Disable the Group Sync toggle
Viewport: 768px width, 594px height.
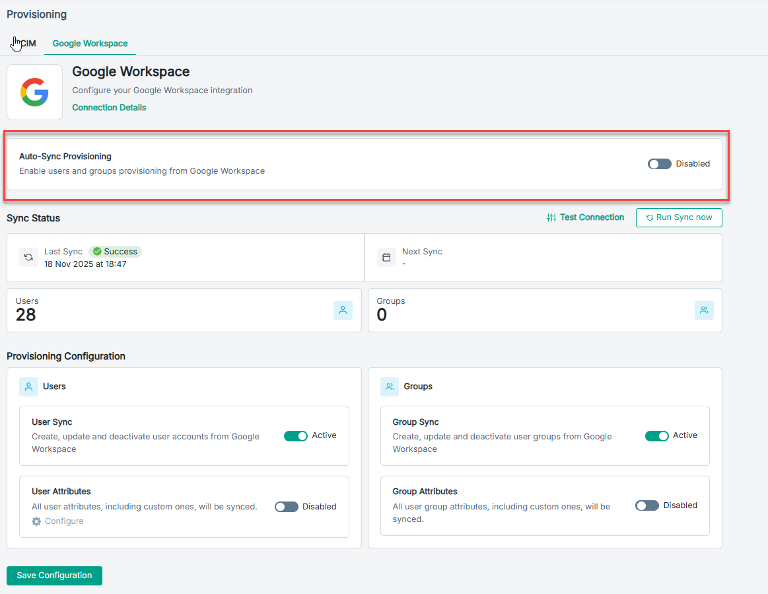coord(657,436)
